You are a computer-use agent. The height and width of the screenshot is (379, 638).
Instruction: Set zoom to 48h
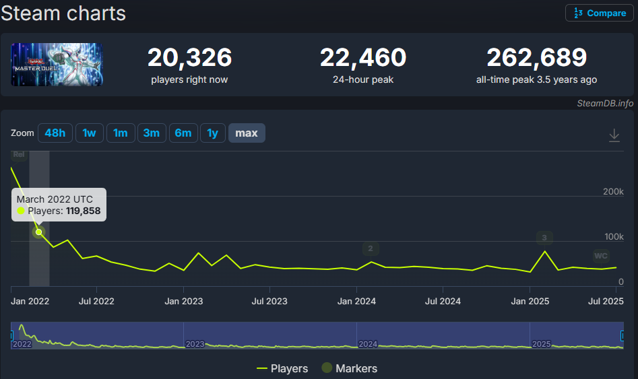click(55, 133)
